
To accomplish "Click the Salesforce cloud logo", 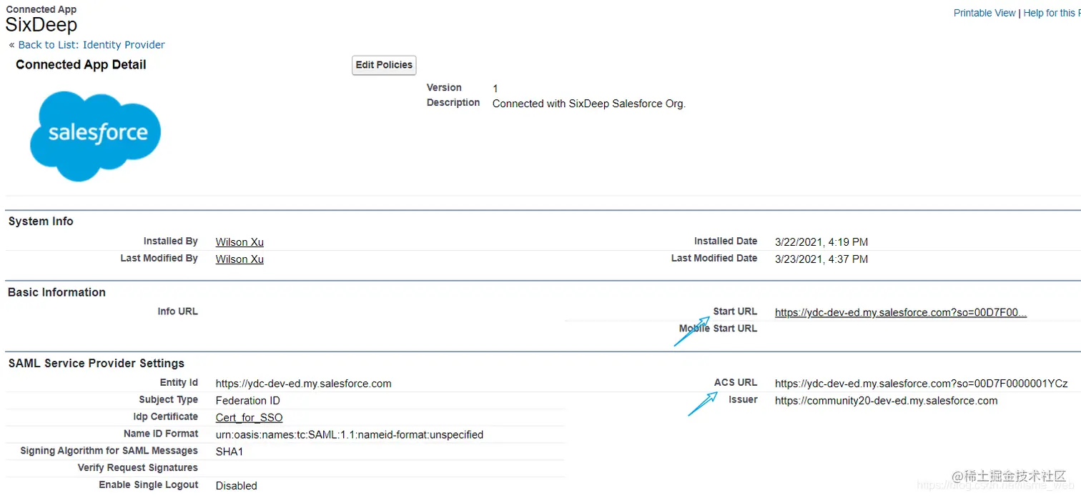I will (x=95, y=136).
